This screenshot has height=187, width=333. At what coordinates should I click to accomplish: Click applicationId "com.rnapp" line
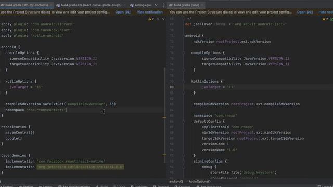click(228, 127)
